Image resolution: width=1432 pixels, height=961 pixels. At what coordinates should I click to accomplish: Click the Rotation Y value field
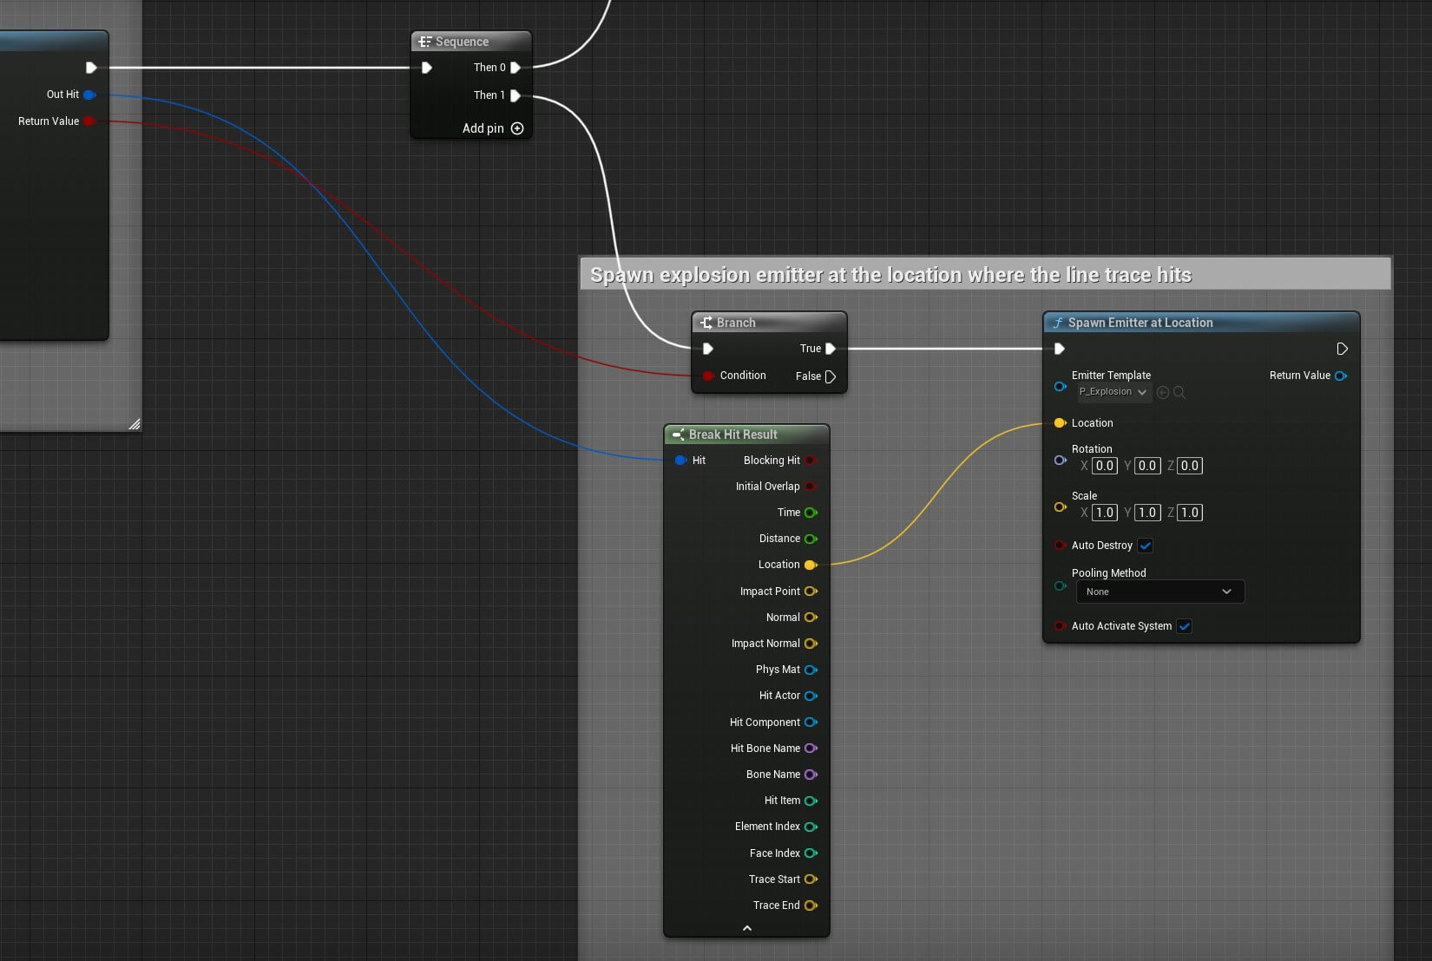(1147, 466)
